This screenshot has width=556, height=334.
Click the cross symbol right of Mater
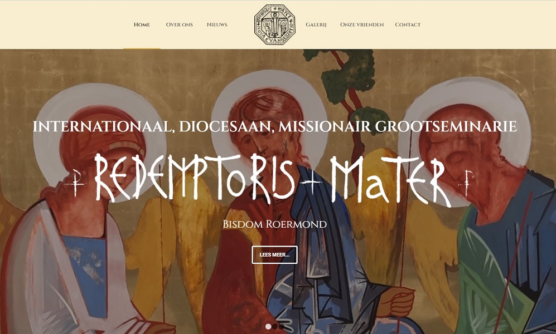[x=466, y=183]
